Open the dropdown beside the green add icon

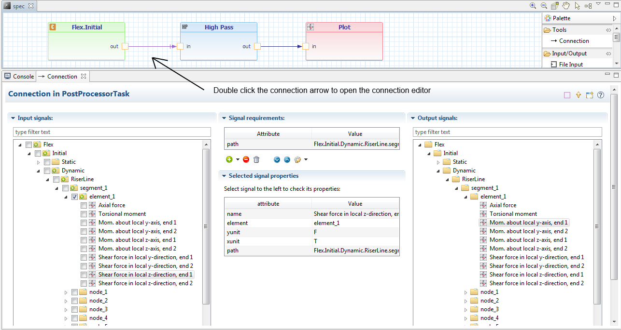pos(238,159)
